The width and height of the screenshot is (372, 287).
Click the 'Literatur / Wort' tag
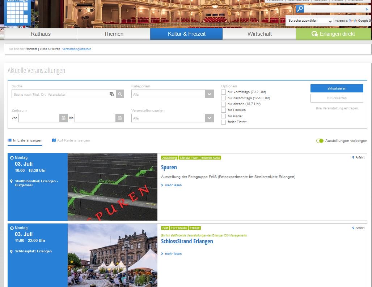click(189, 158)
